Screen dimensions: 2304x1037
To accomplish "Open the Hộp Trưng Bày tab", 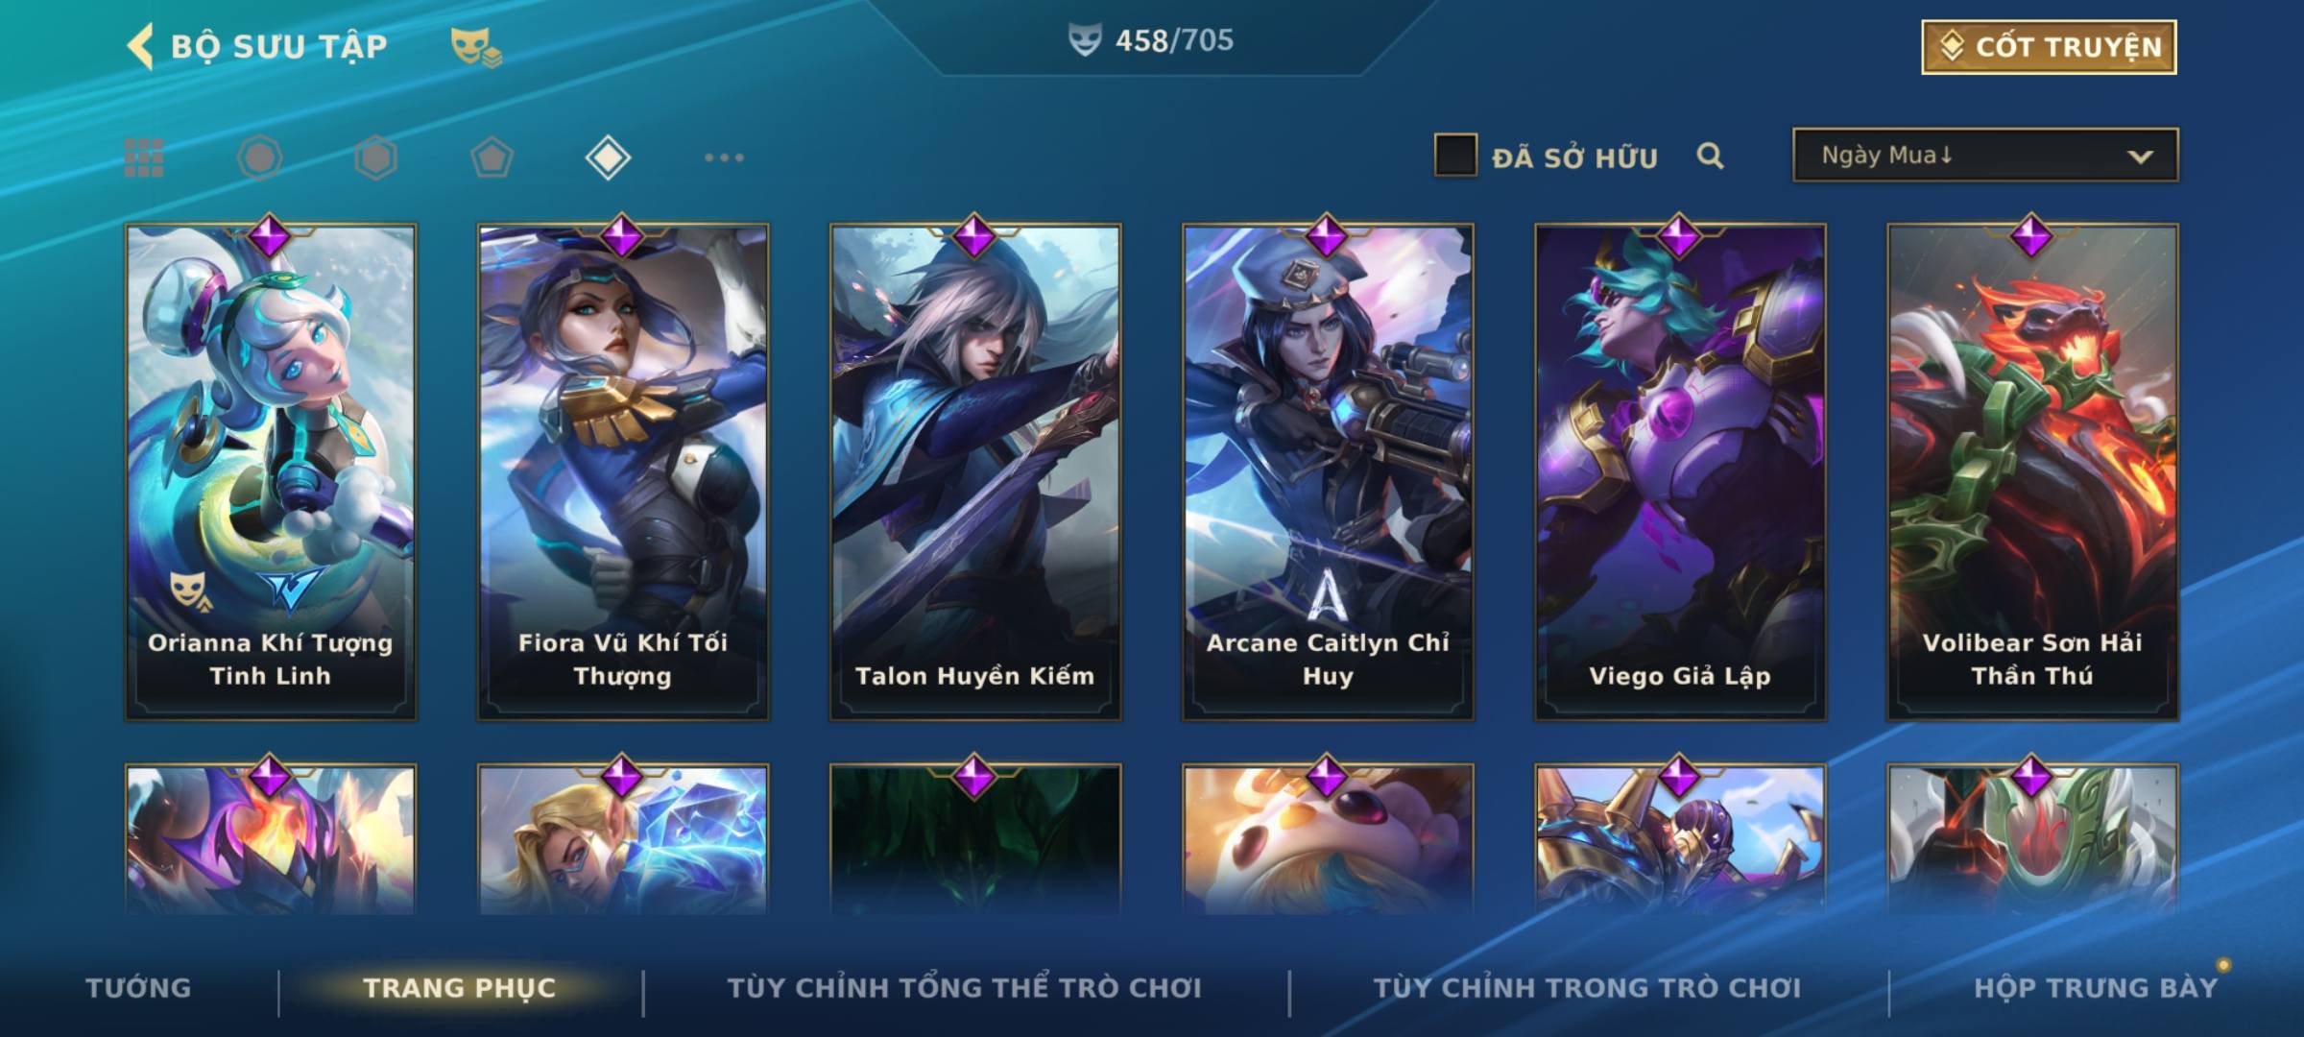I will coord(2096,988).
